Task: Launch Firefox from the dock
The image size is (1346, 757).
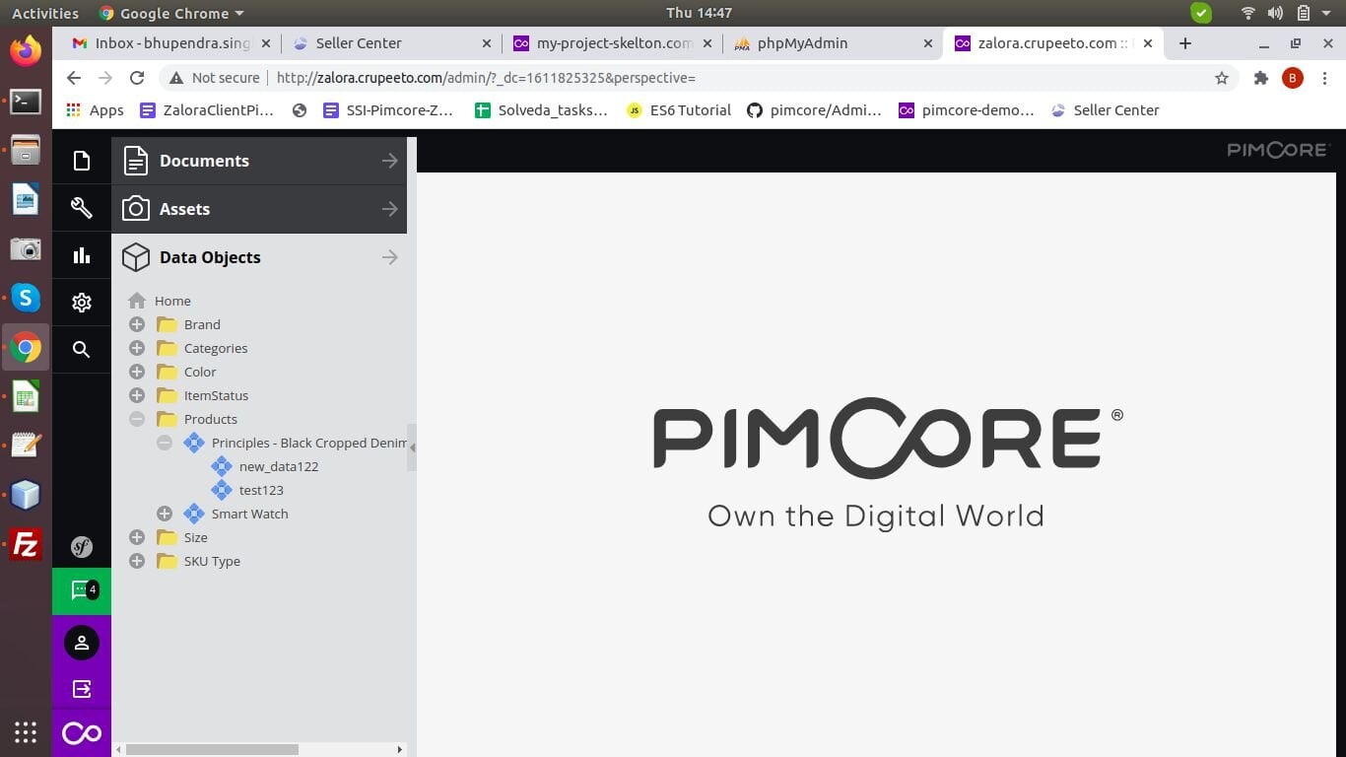Action: pos(26,49)
